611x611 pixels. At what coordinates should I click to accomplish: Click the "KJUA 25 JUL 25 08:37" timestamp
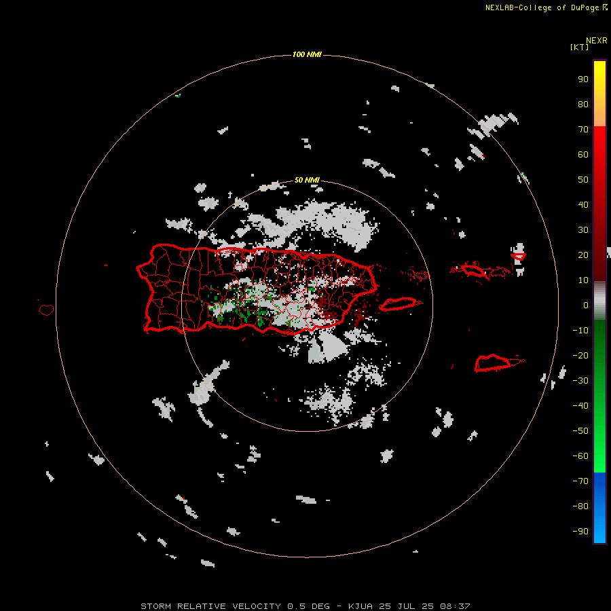pyautogui.click(x=409, y=606)
